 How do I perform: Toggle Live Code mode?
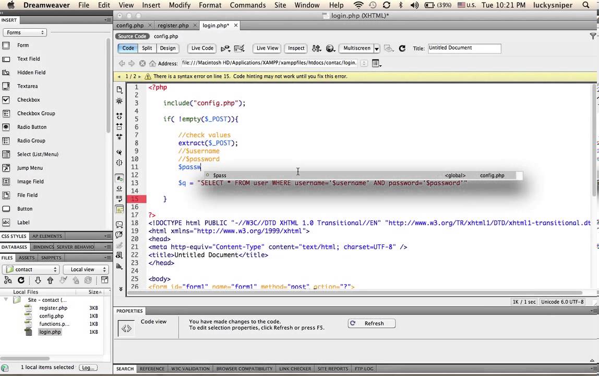pos(202,48)
